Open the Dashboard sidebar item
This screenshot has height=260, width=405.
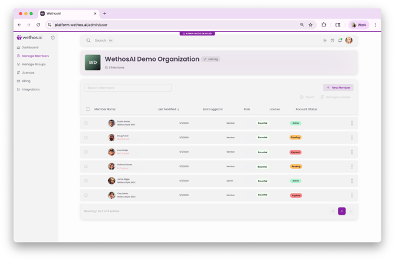click(30, 48)
